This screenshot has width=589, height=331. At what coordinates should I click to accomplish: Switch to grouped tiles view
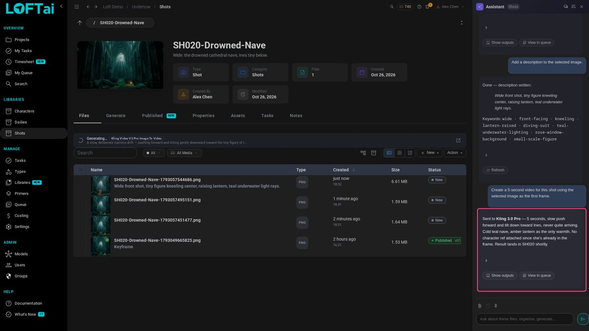click(410, 153)
